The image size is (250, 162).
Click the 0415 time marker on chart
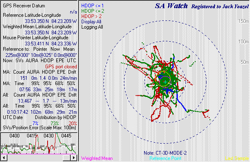click(x=32, y=136)
